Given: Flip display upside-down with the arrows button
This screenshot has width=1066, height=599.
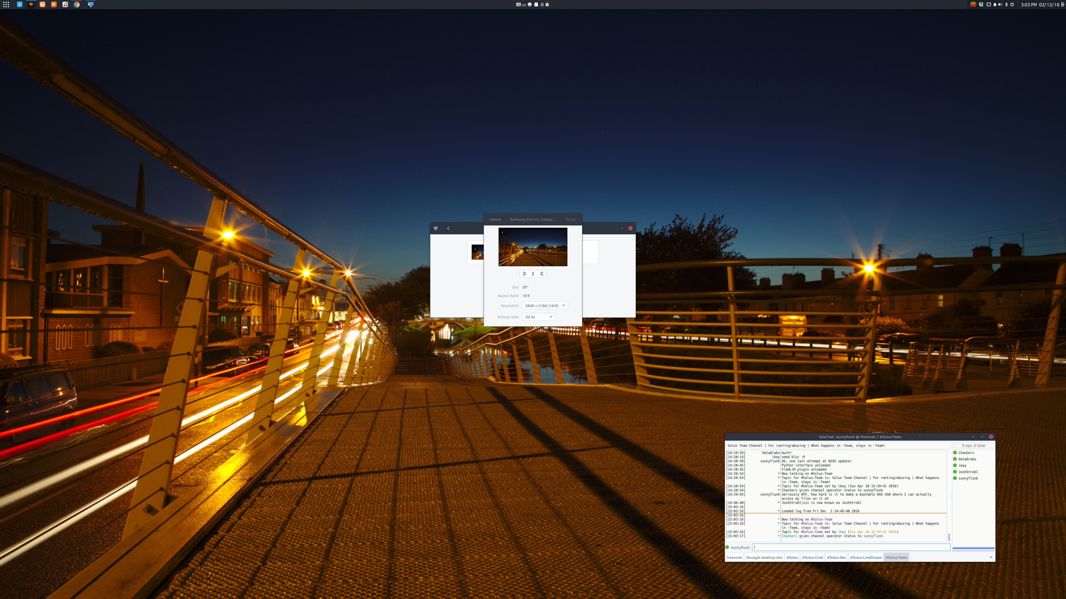Looking at the screenshot, I should tap(533, 274).
